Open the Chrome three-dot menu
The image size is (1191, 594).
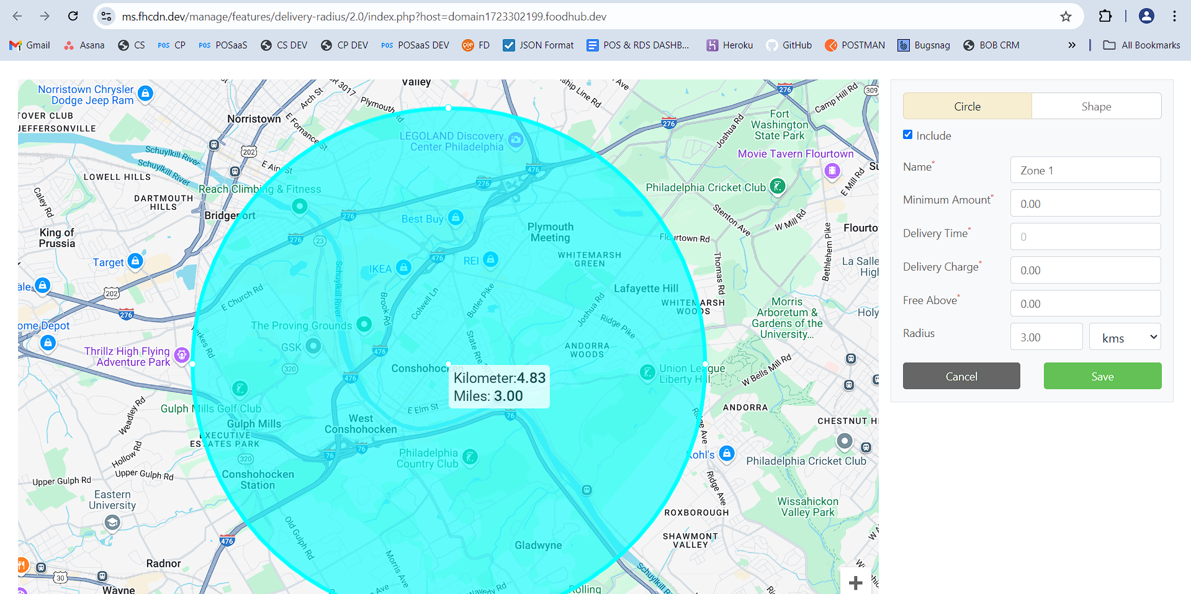[1174, 16]
